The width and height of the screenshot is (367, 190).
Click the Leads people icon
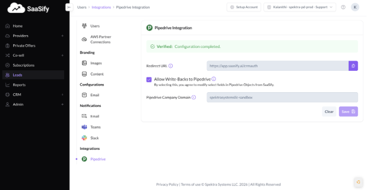[x=8, y=75]
